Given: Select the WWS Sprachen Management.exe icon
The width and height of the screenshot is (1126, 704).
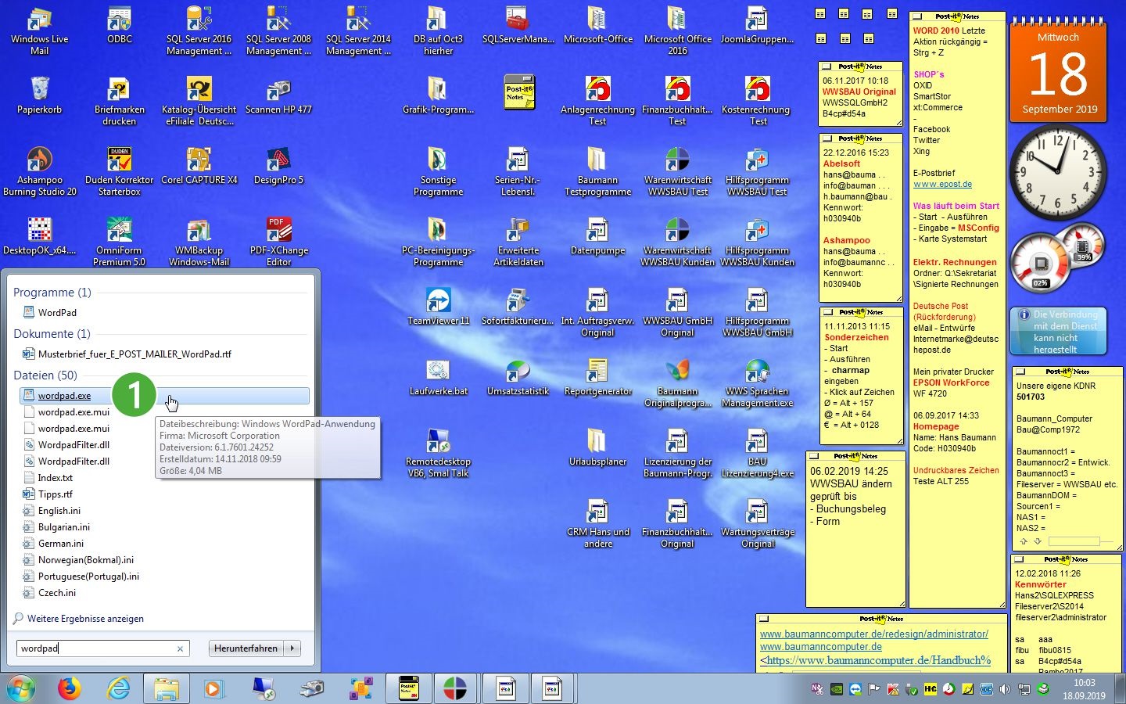Looking at the screenshot, I should tap(757, 383).
